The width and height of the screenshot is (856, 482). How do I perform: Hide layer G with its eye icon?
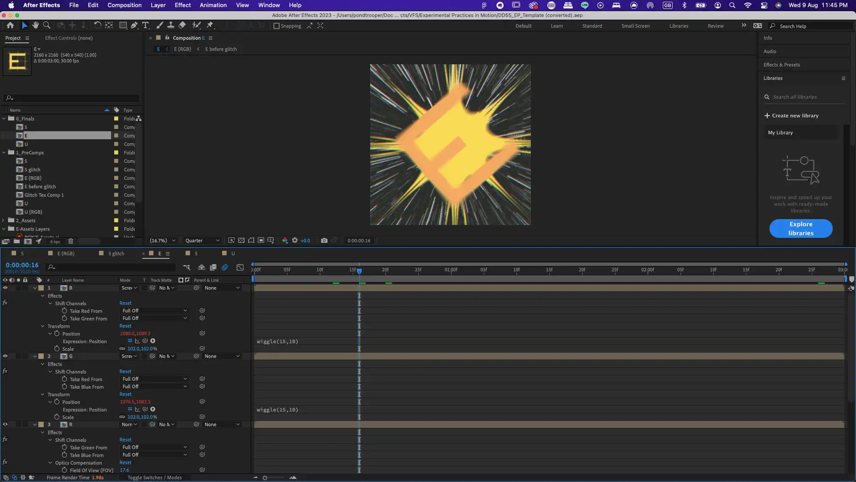(5, 356)
